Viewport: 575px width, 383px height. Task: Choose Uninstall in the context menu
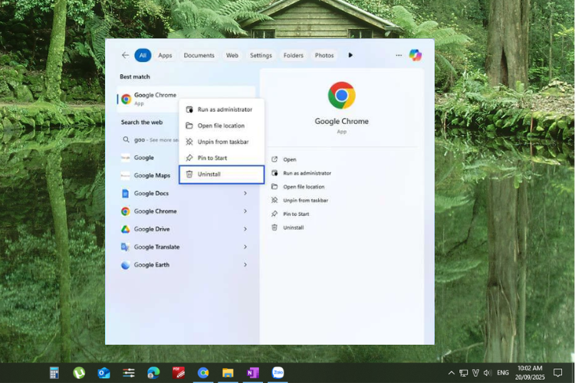click(222, 175)
